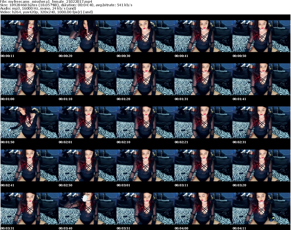
Task: Select the thumbnail above 00:03:31
Action: point(30,208)
